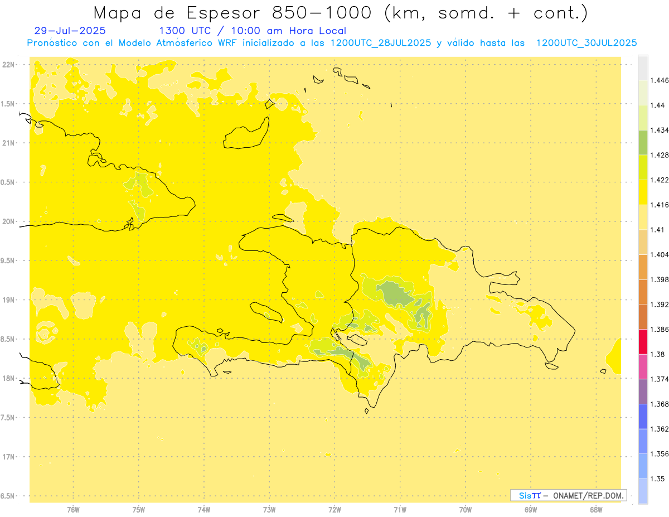Click the colorbar value 1.392

(660, 305)
